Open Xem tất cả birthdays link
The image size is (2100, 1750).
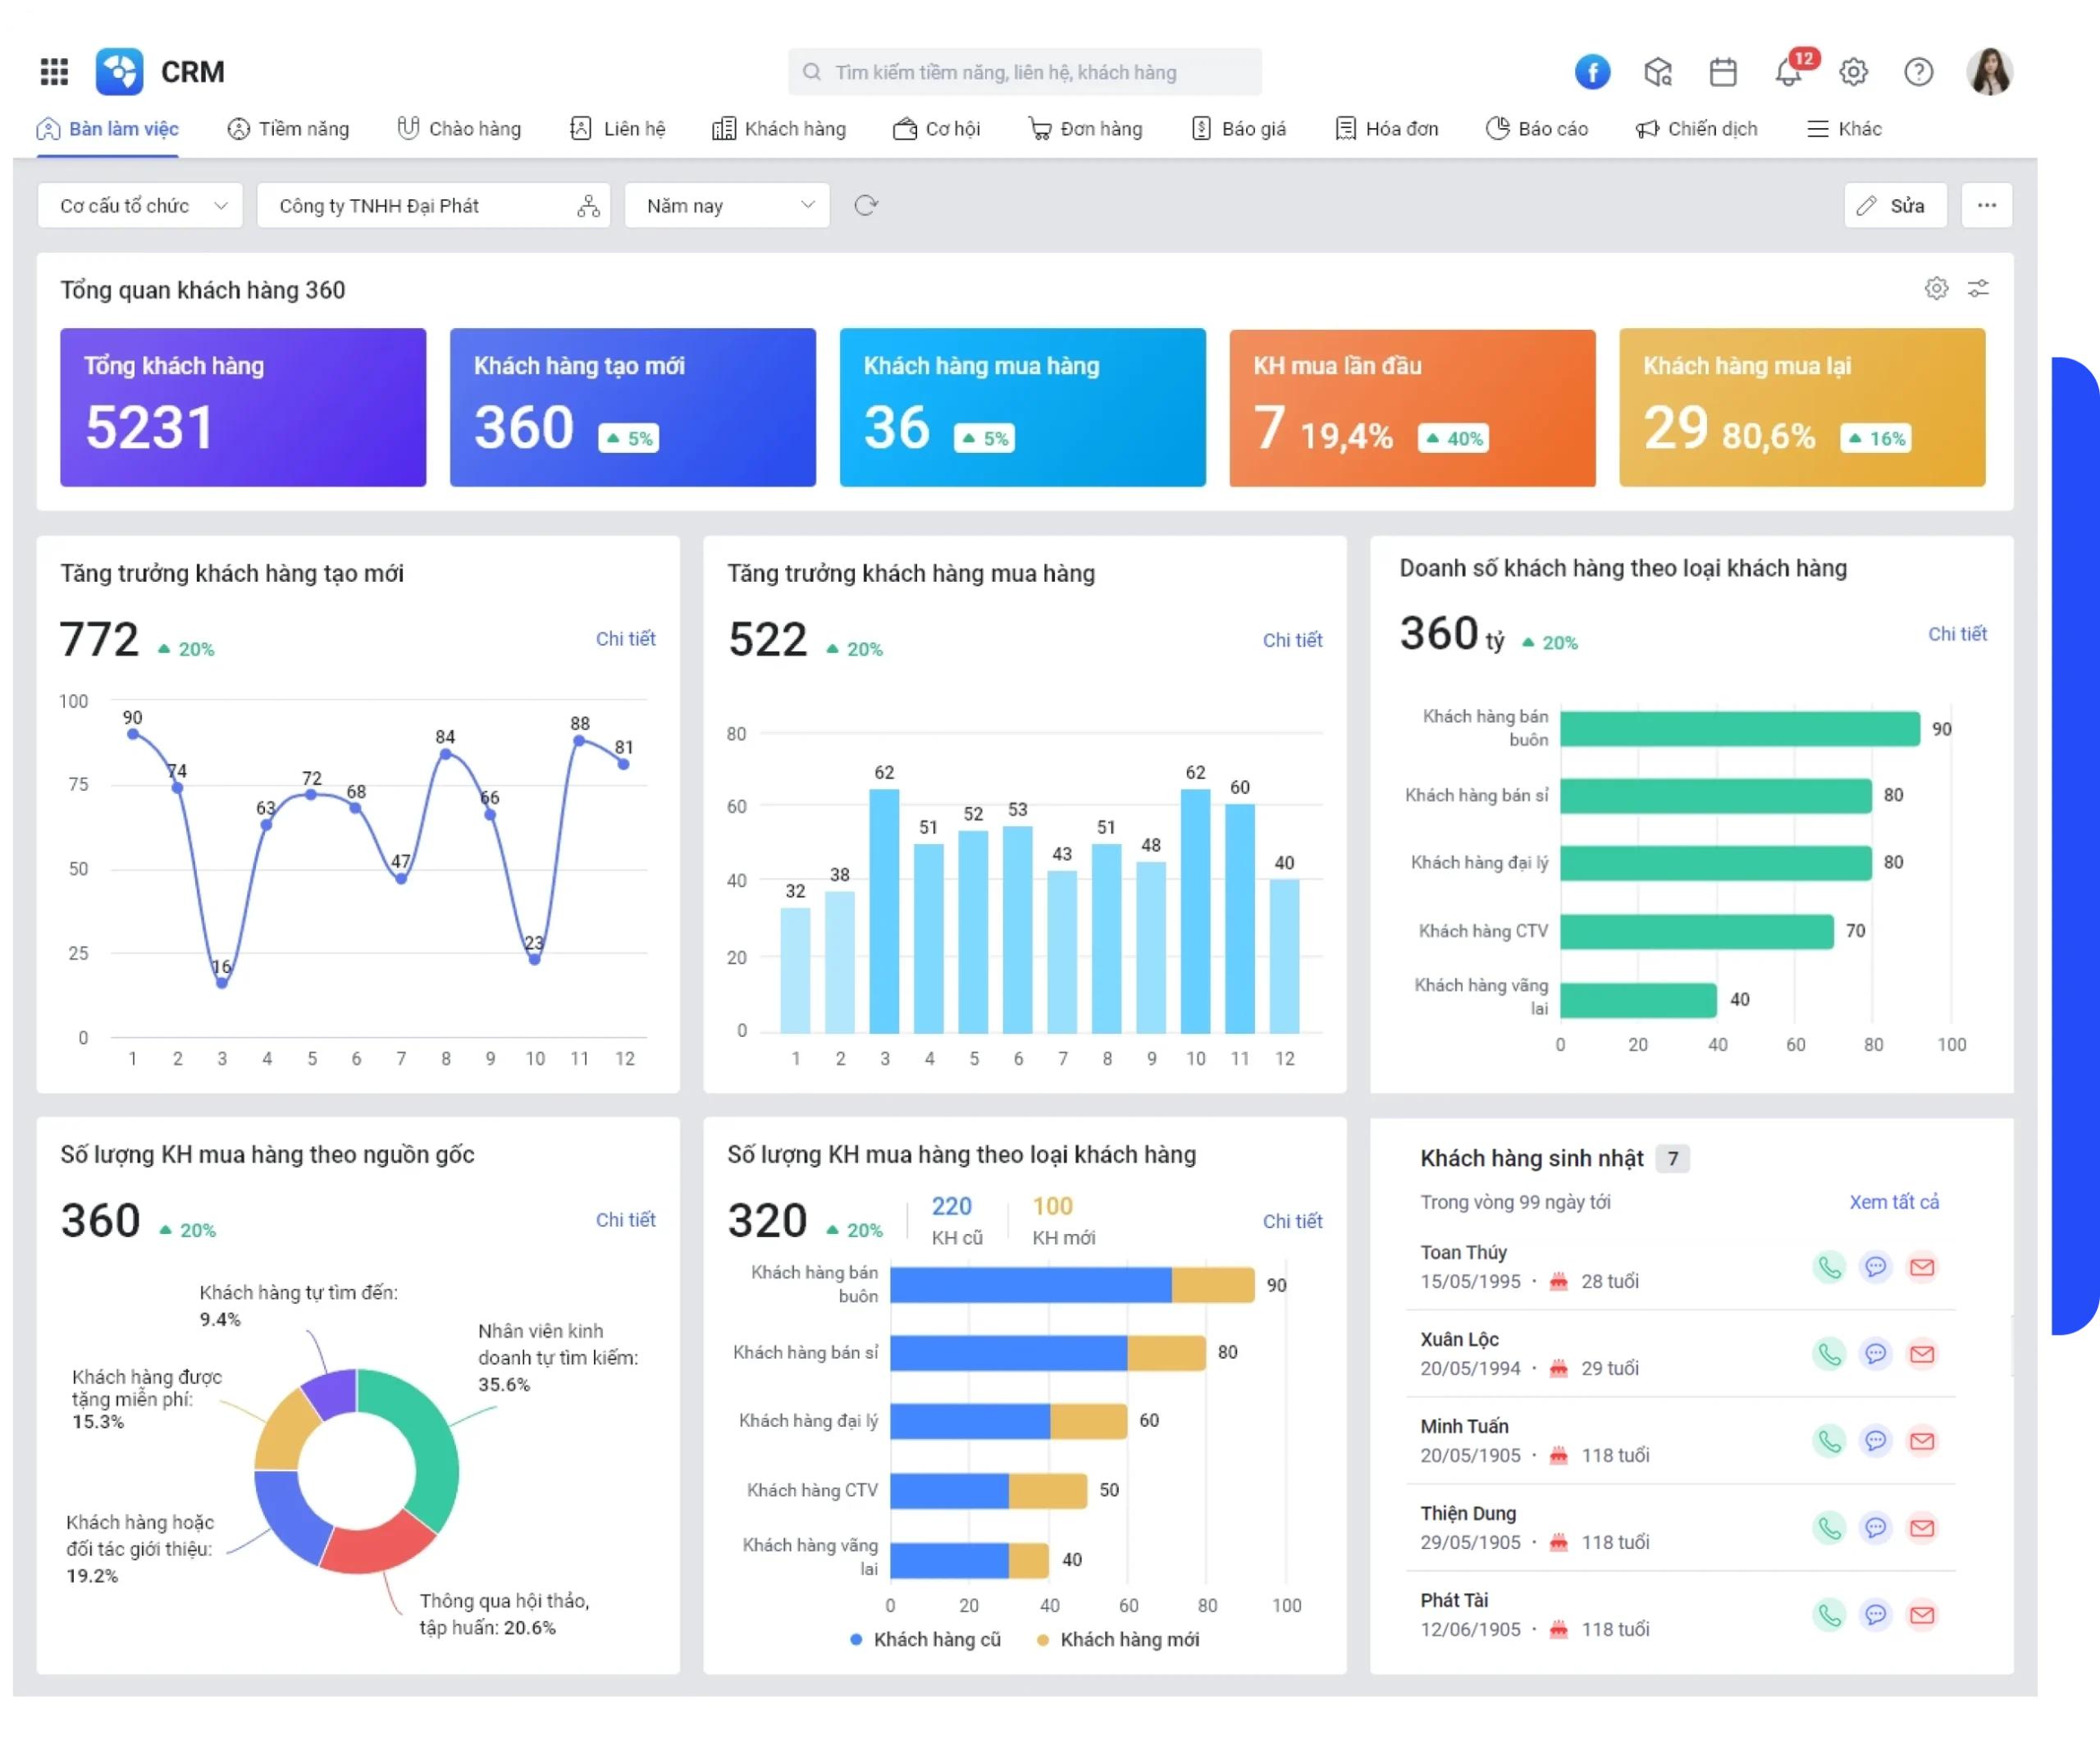(1894, 1202)
